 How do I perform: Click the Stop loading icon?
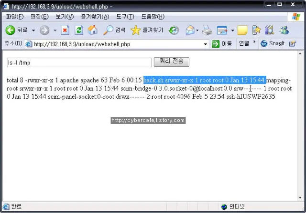(x=65, y=30)
